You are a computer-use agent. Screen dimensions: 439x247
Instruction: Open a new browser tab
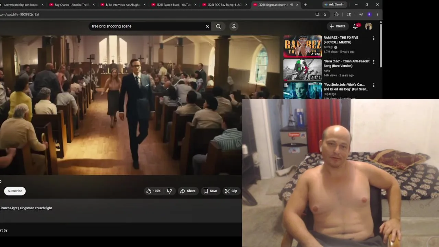(x=305, y=4)
